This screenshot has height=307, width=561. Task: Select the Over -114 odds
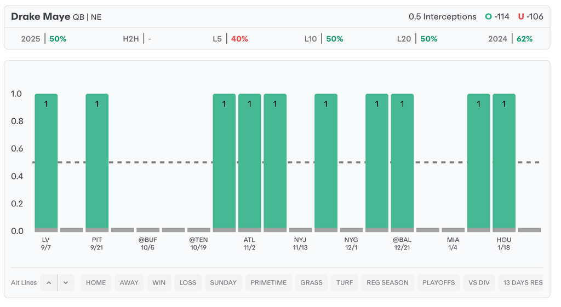(x=497, y=16)
